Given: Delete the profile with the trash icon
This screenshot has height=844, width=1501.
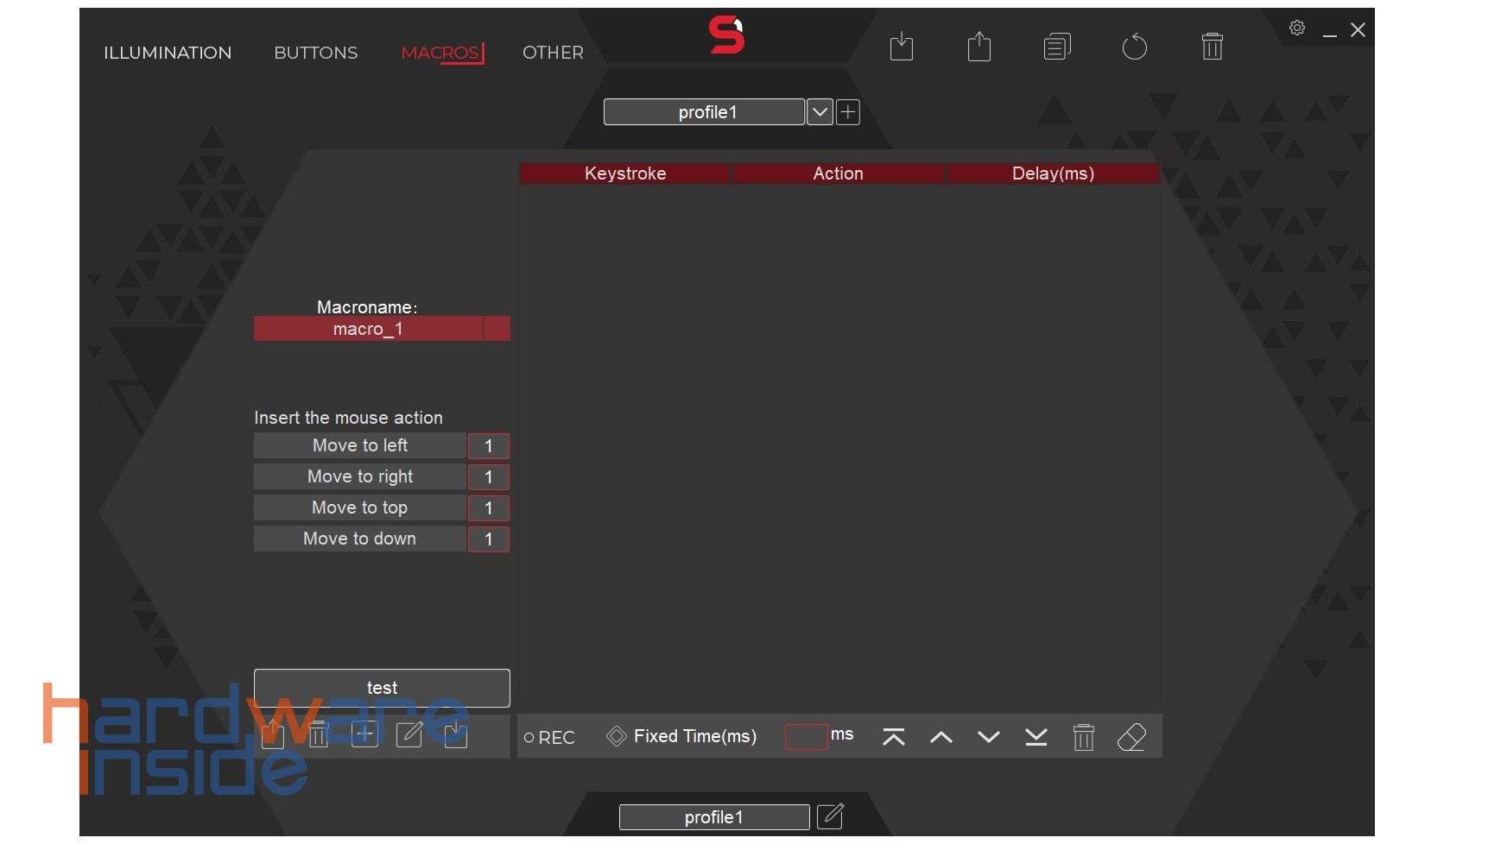Looking at the screenshot, I should click(x=1212, y=47).
